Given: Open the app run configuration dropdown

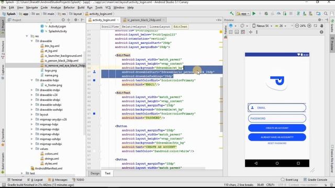Looking at the screenshot, I should point(243,14).
